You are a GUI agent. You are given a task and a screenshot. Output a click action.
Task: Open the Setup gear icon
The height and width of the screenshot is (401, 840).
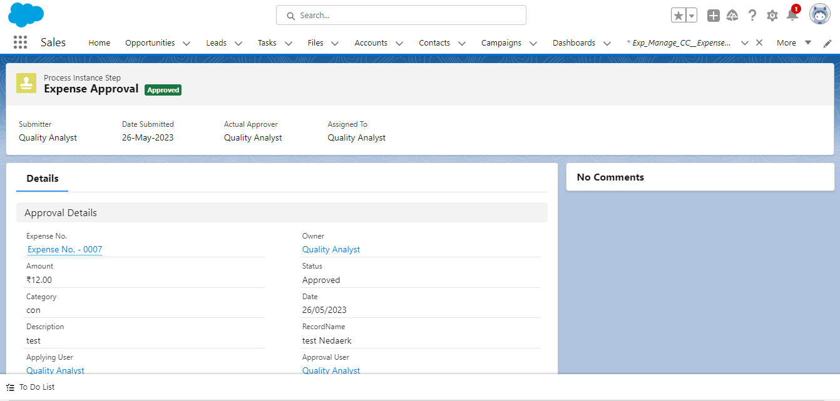point(772,16)
